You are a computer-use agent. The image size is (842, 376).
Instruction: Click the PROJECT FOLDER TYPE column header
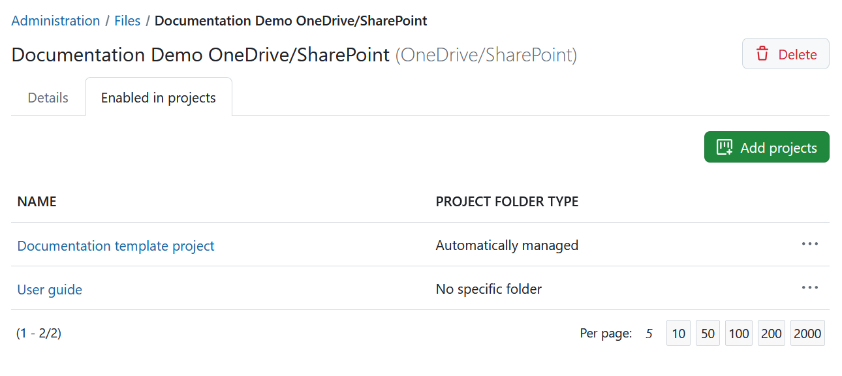pyautogui.click(x=507, y=201)
